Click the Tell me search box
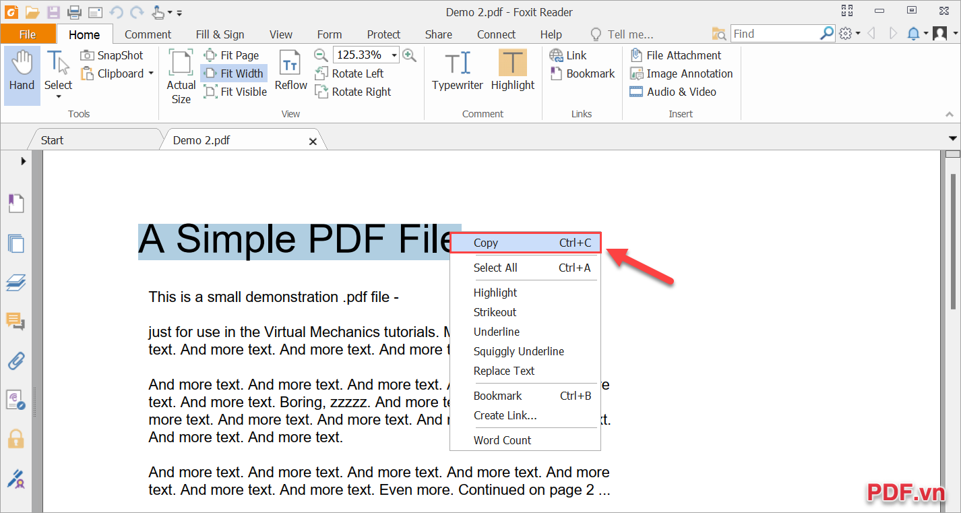This screenshot has width=961, height=513. click(x=622, y=34)
